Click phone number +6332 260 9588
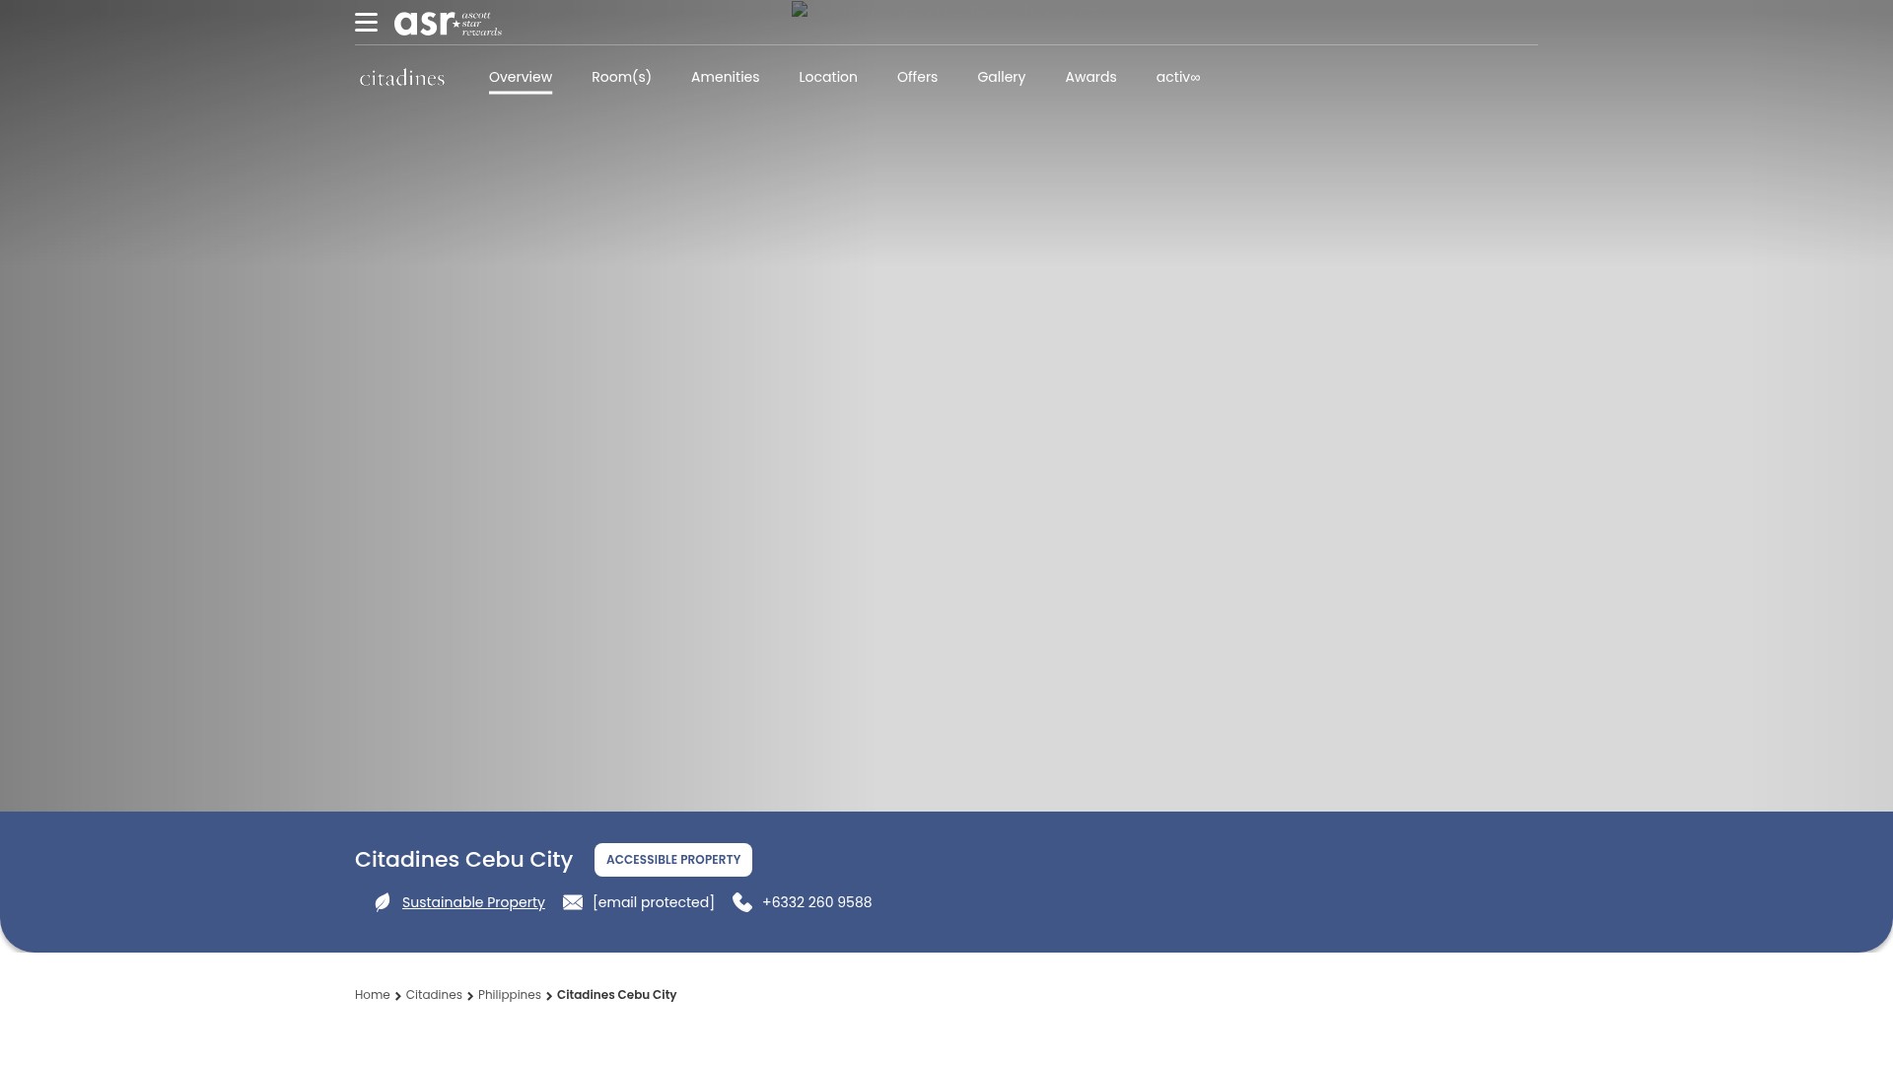 pyautogui.click(x=817, y=902)
